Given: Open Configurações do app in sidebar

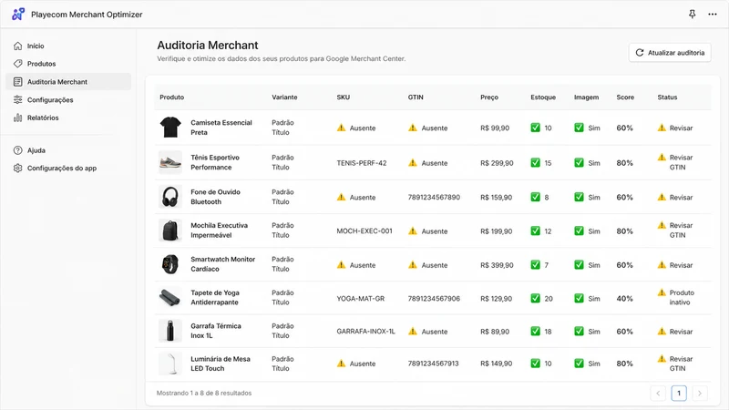Looking at the screenshot, I should coord(68,168).
